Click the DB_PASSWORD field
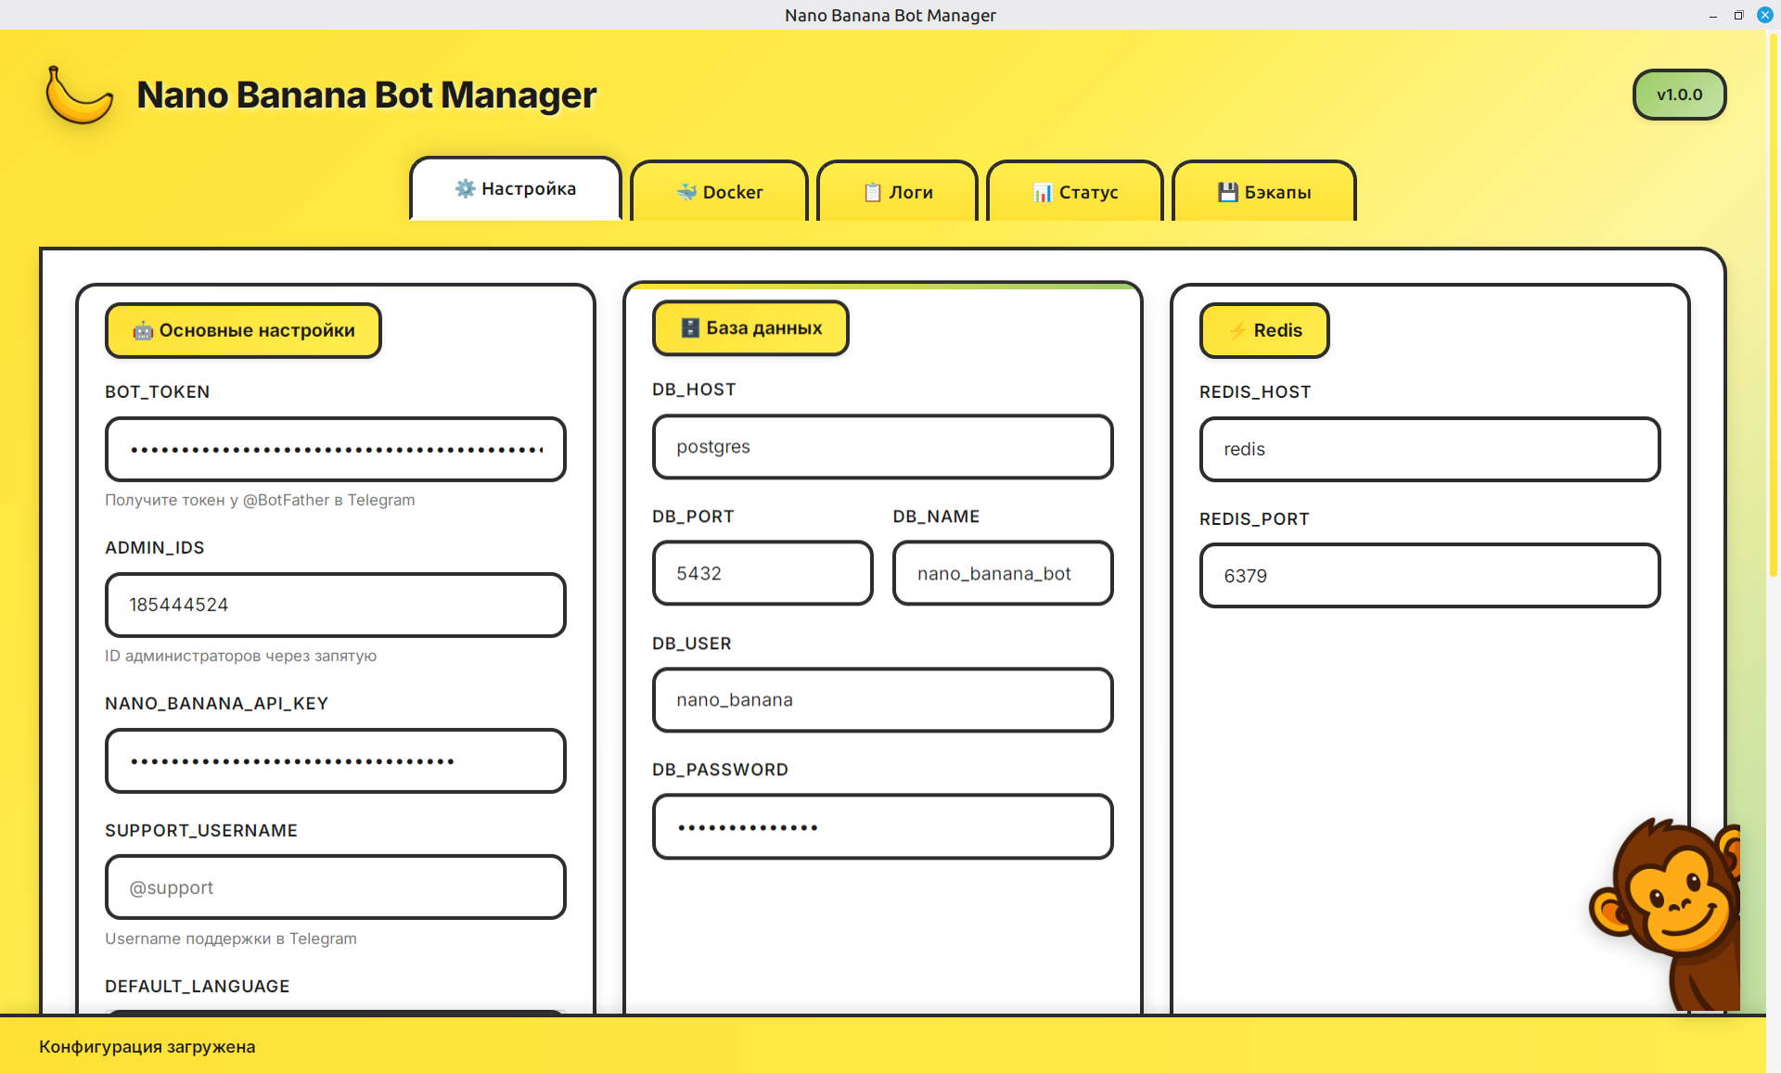 point(881,826)
